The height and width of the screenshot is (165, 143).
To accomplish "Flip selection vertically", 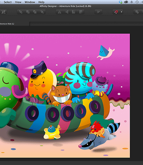I will [x=67, y=12].
